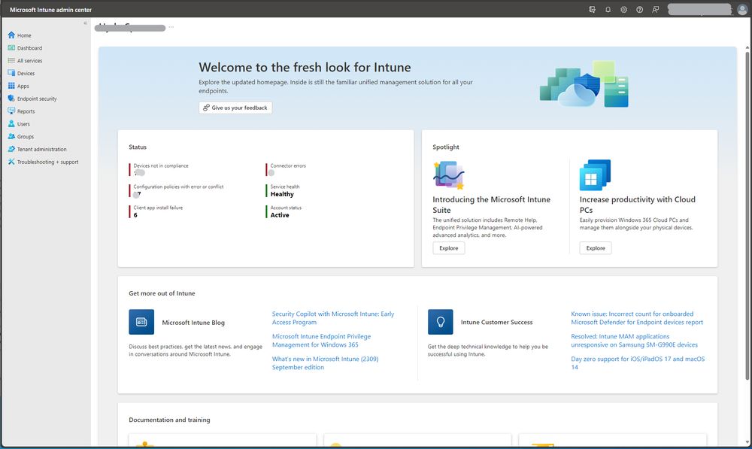
Task: Select Dashboard menu label
Action: coord(30,48)
